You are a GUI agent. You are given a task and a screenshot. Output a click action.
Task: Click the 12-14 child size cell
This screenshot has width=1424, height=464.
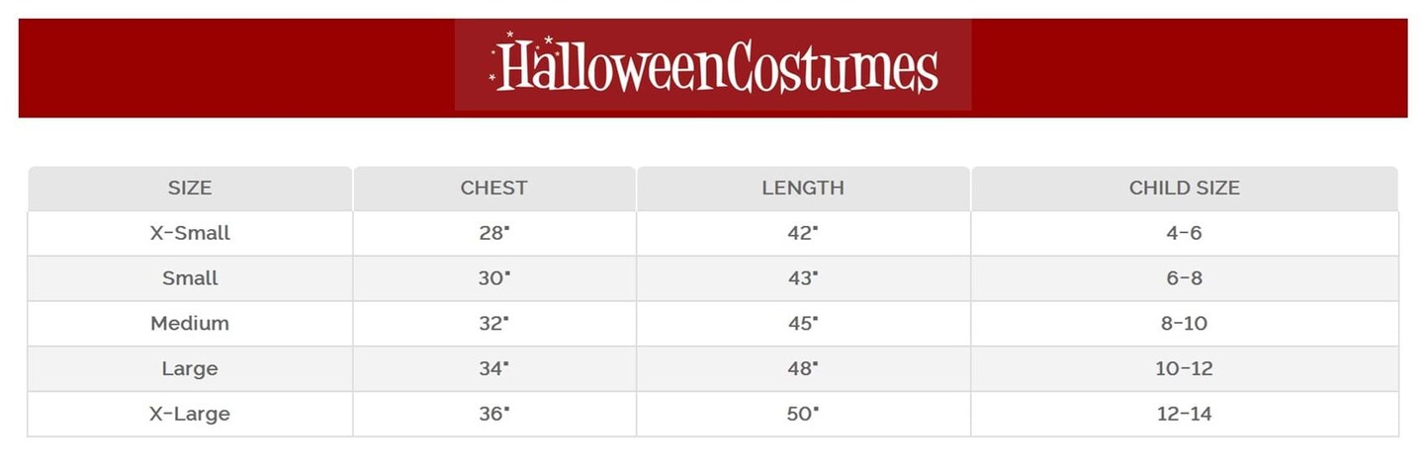[1184, 414]
